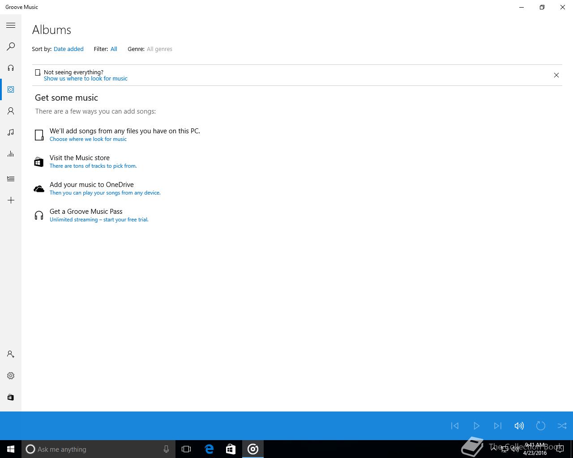
Task: Click headphones icon beside Groove Music Pass
Action: pos(39,216)
